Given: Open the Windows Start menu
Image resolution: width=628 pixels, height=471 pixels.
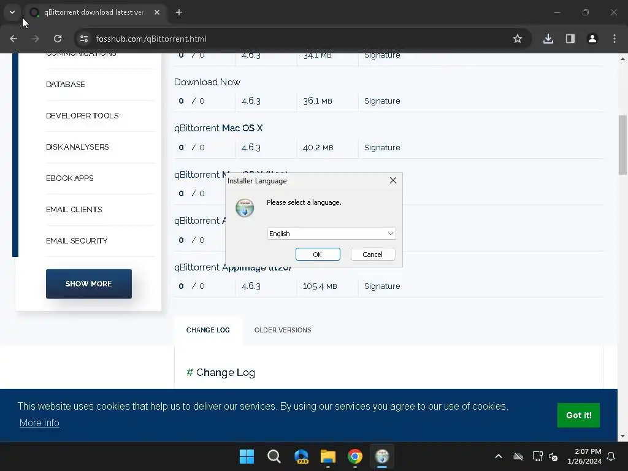Looking at the screenshot, I should [x=247, y=456].
